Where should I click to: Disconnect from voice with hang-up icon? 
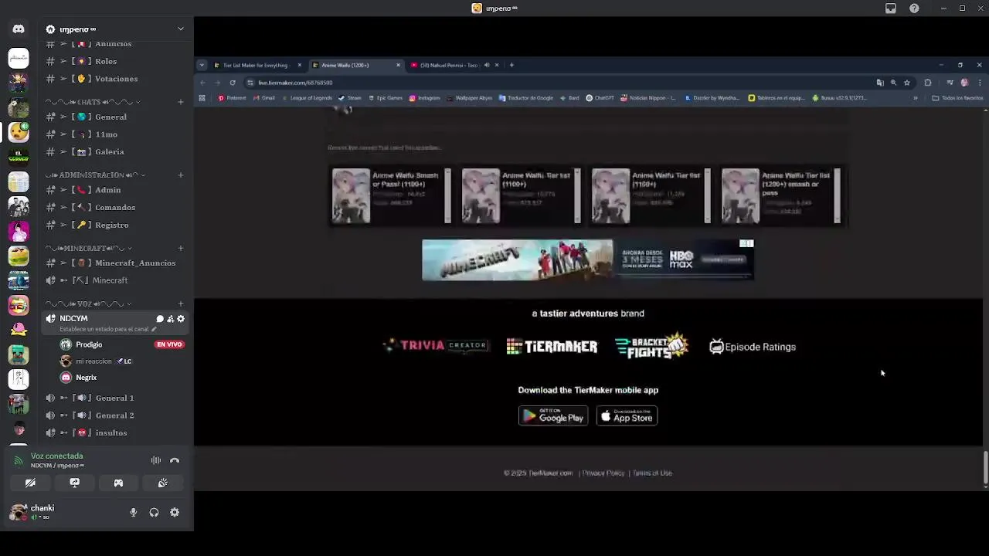tap(175, 460)
